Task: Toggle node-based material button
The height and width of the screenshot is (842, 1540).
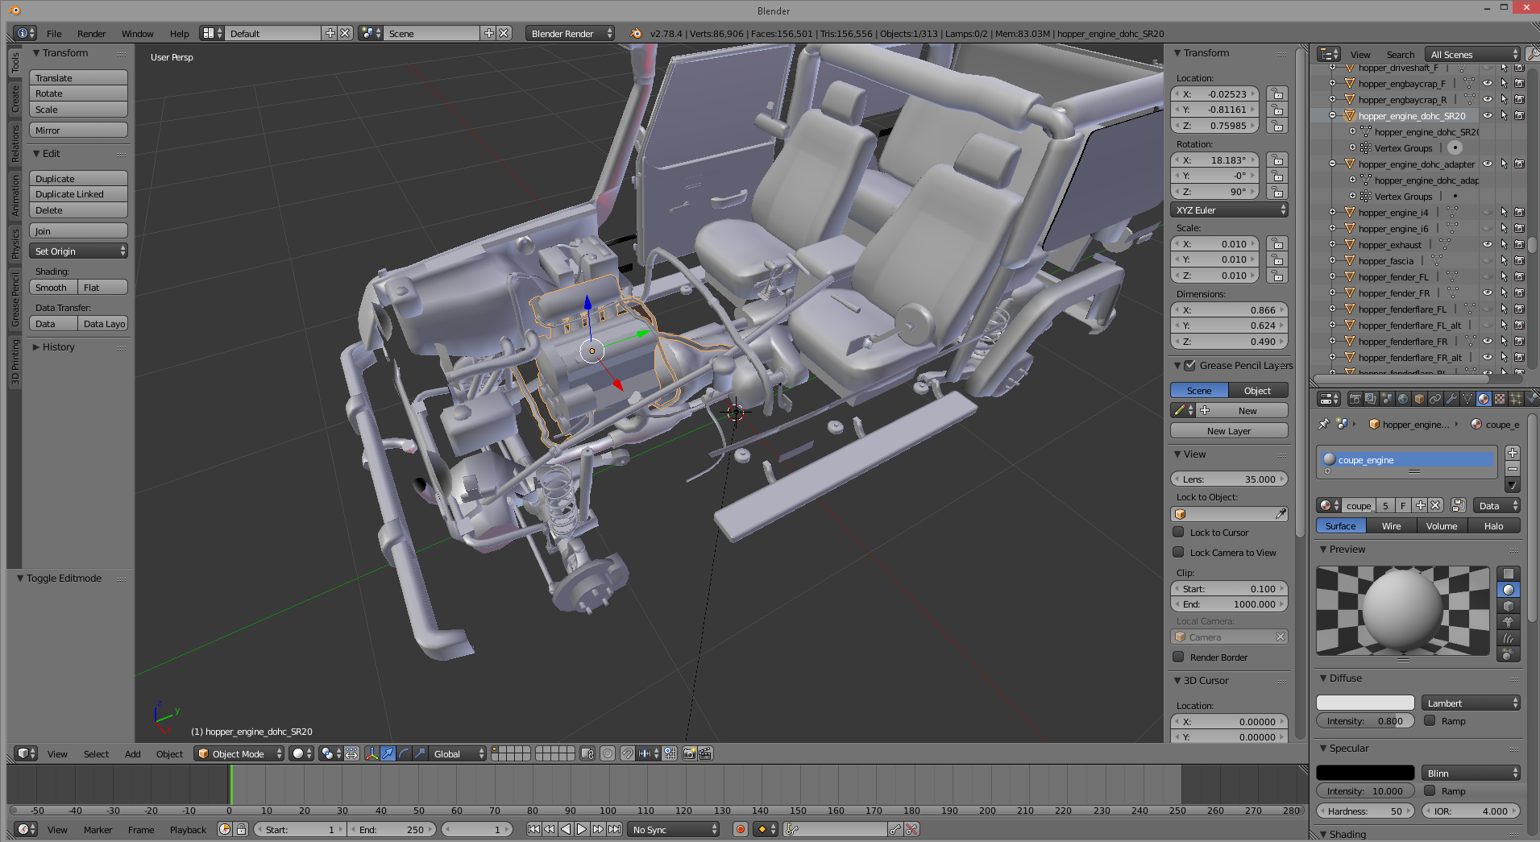Action: coord(1458,505)
